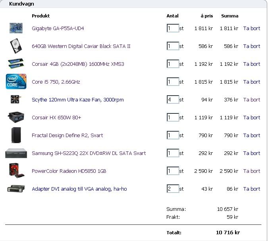
Task: Click the Western Digital hard drive image
Action: [16, 46]
